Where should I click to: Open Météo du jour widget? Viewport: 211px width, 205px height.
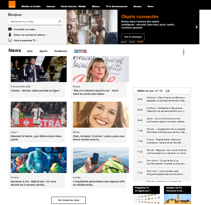click(162, 91)
